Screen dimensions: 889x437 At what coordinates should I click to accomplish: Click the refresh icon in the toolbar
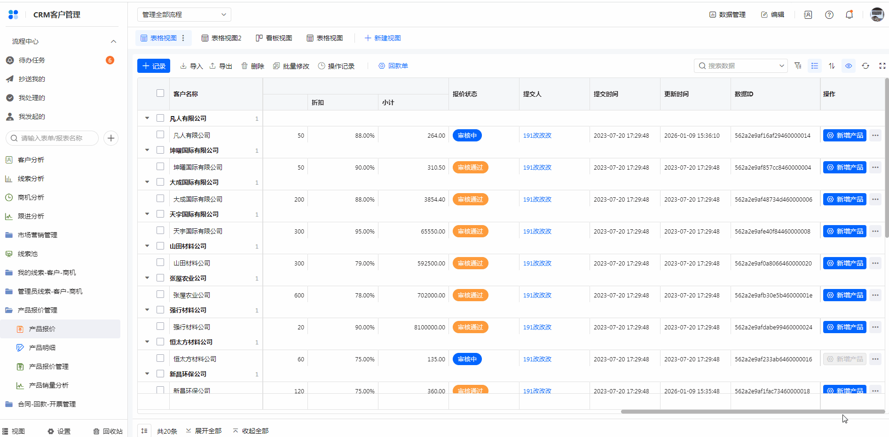tap(865, 66)
